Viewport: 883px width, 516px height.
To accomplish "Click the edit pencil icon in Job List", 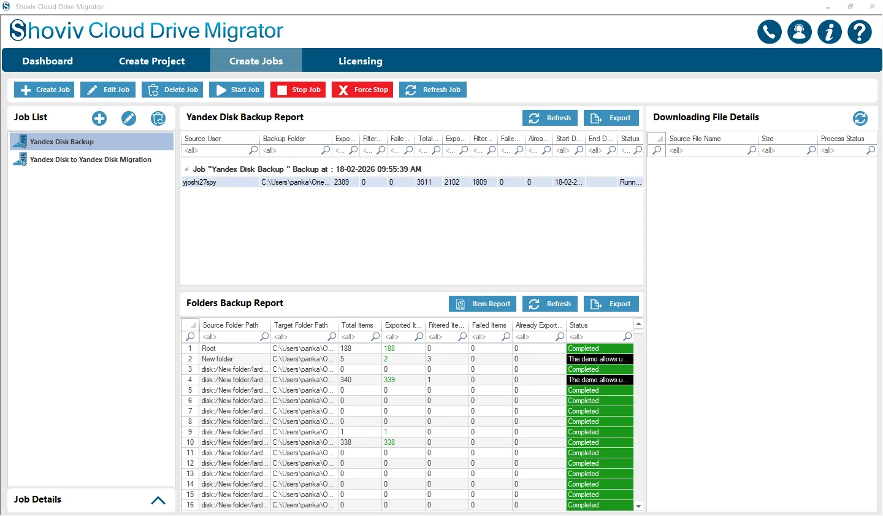I will click(x=129, y=118).
